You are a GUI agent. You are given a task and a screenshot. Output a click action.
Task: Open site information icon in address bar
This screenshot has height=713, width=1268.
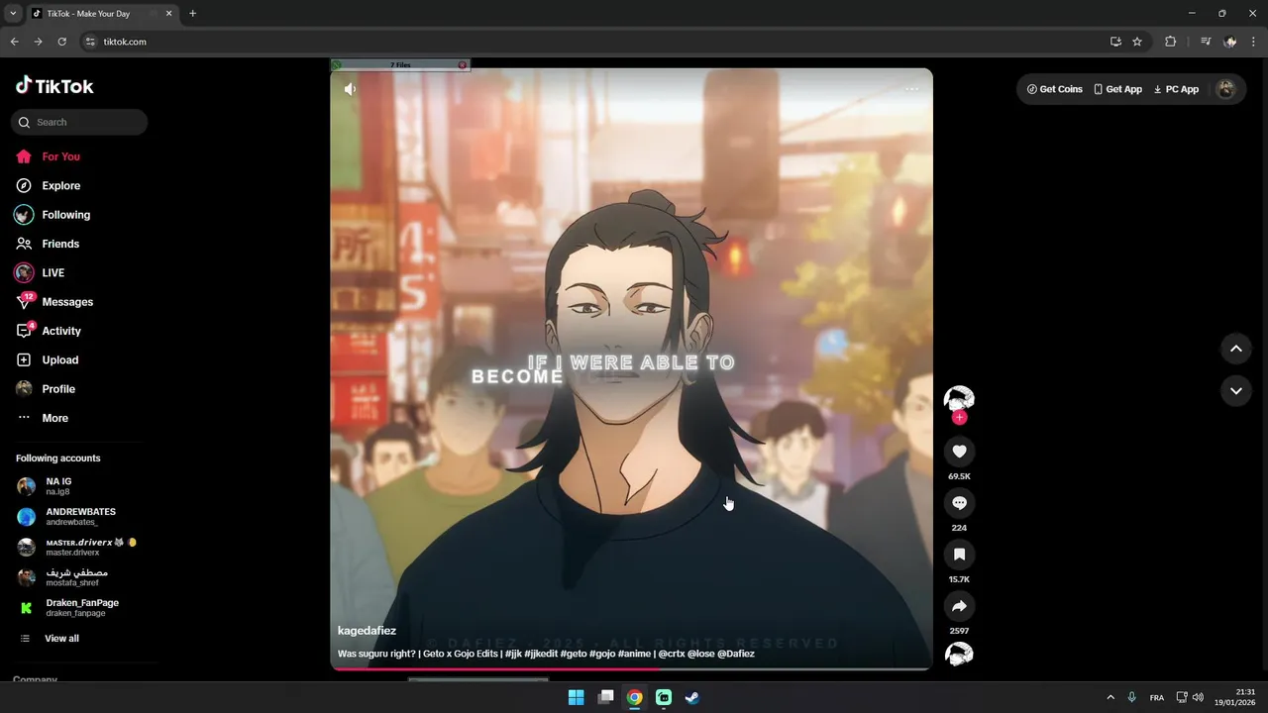(x=90, y=42)
